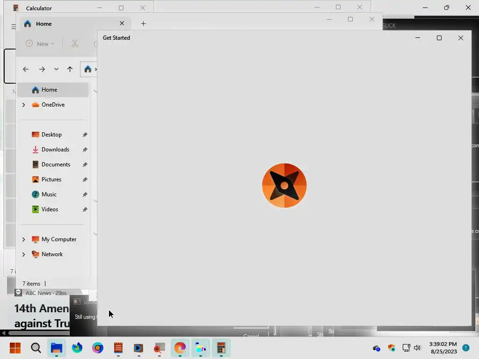Viewport: 479px width, 359px height.
Task: Select OneDrive in the navigation pane
Action: pyautogui.click(x=53, y=105)
